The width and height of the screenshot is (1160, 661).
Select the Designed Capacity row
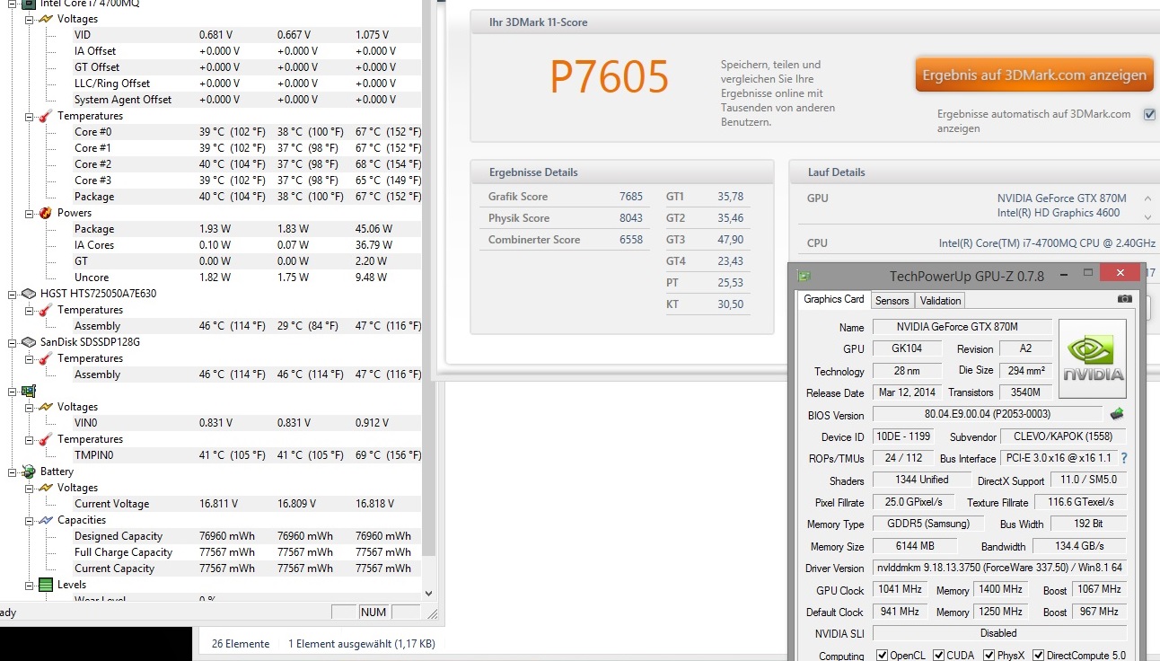click(x=247, y=536)
